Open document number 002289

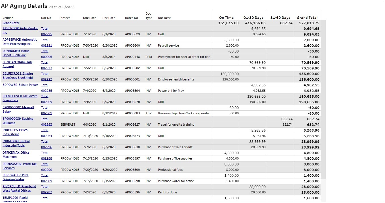pos(46,181)
